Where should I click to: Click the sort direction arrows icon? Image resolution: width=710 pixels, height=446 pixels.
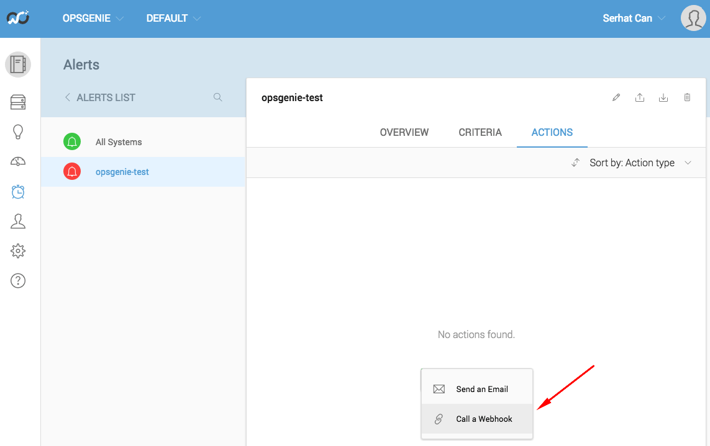pos(576,163)
